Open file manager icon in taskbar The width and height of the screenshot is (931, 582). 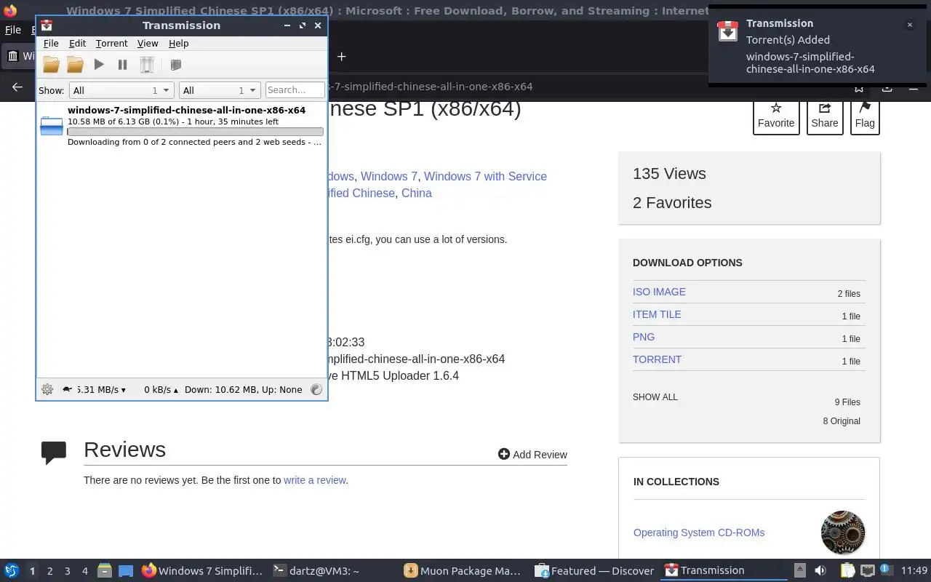105,571
